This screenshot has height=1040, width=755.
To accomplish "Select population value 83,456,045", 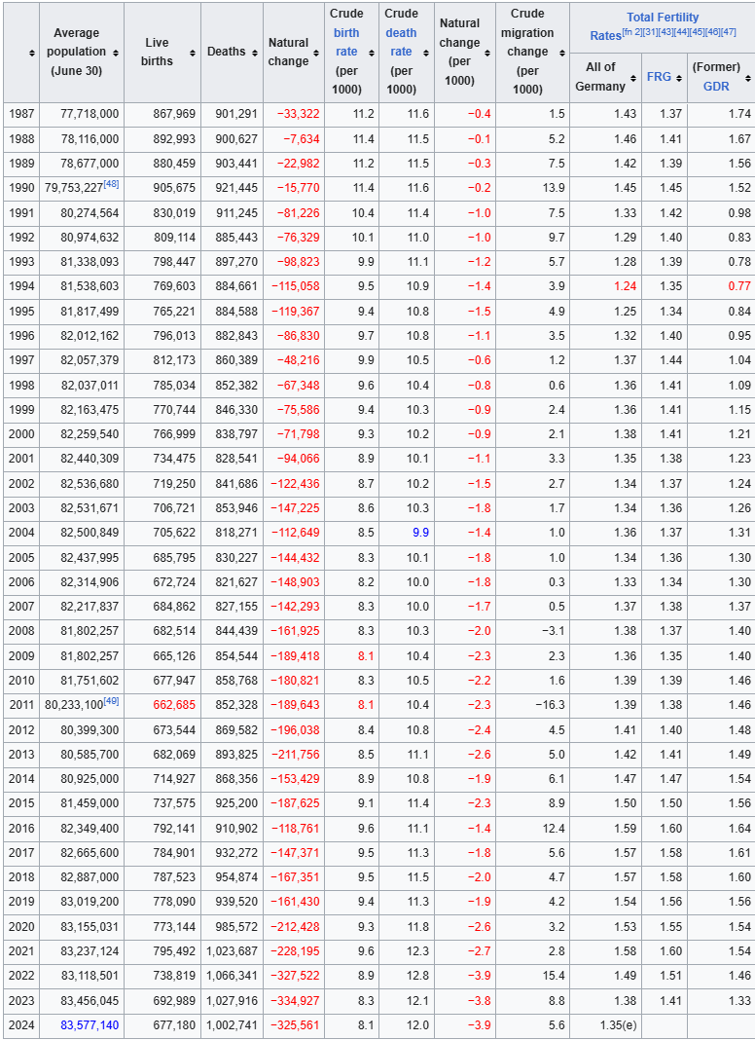I will [x=90, y=1001].
